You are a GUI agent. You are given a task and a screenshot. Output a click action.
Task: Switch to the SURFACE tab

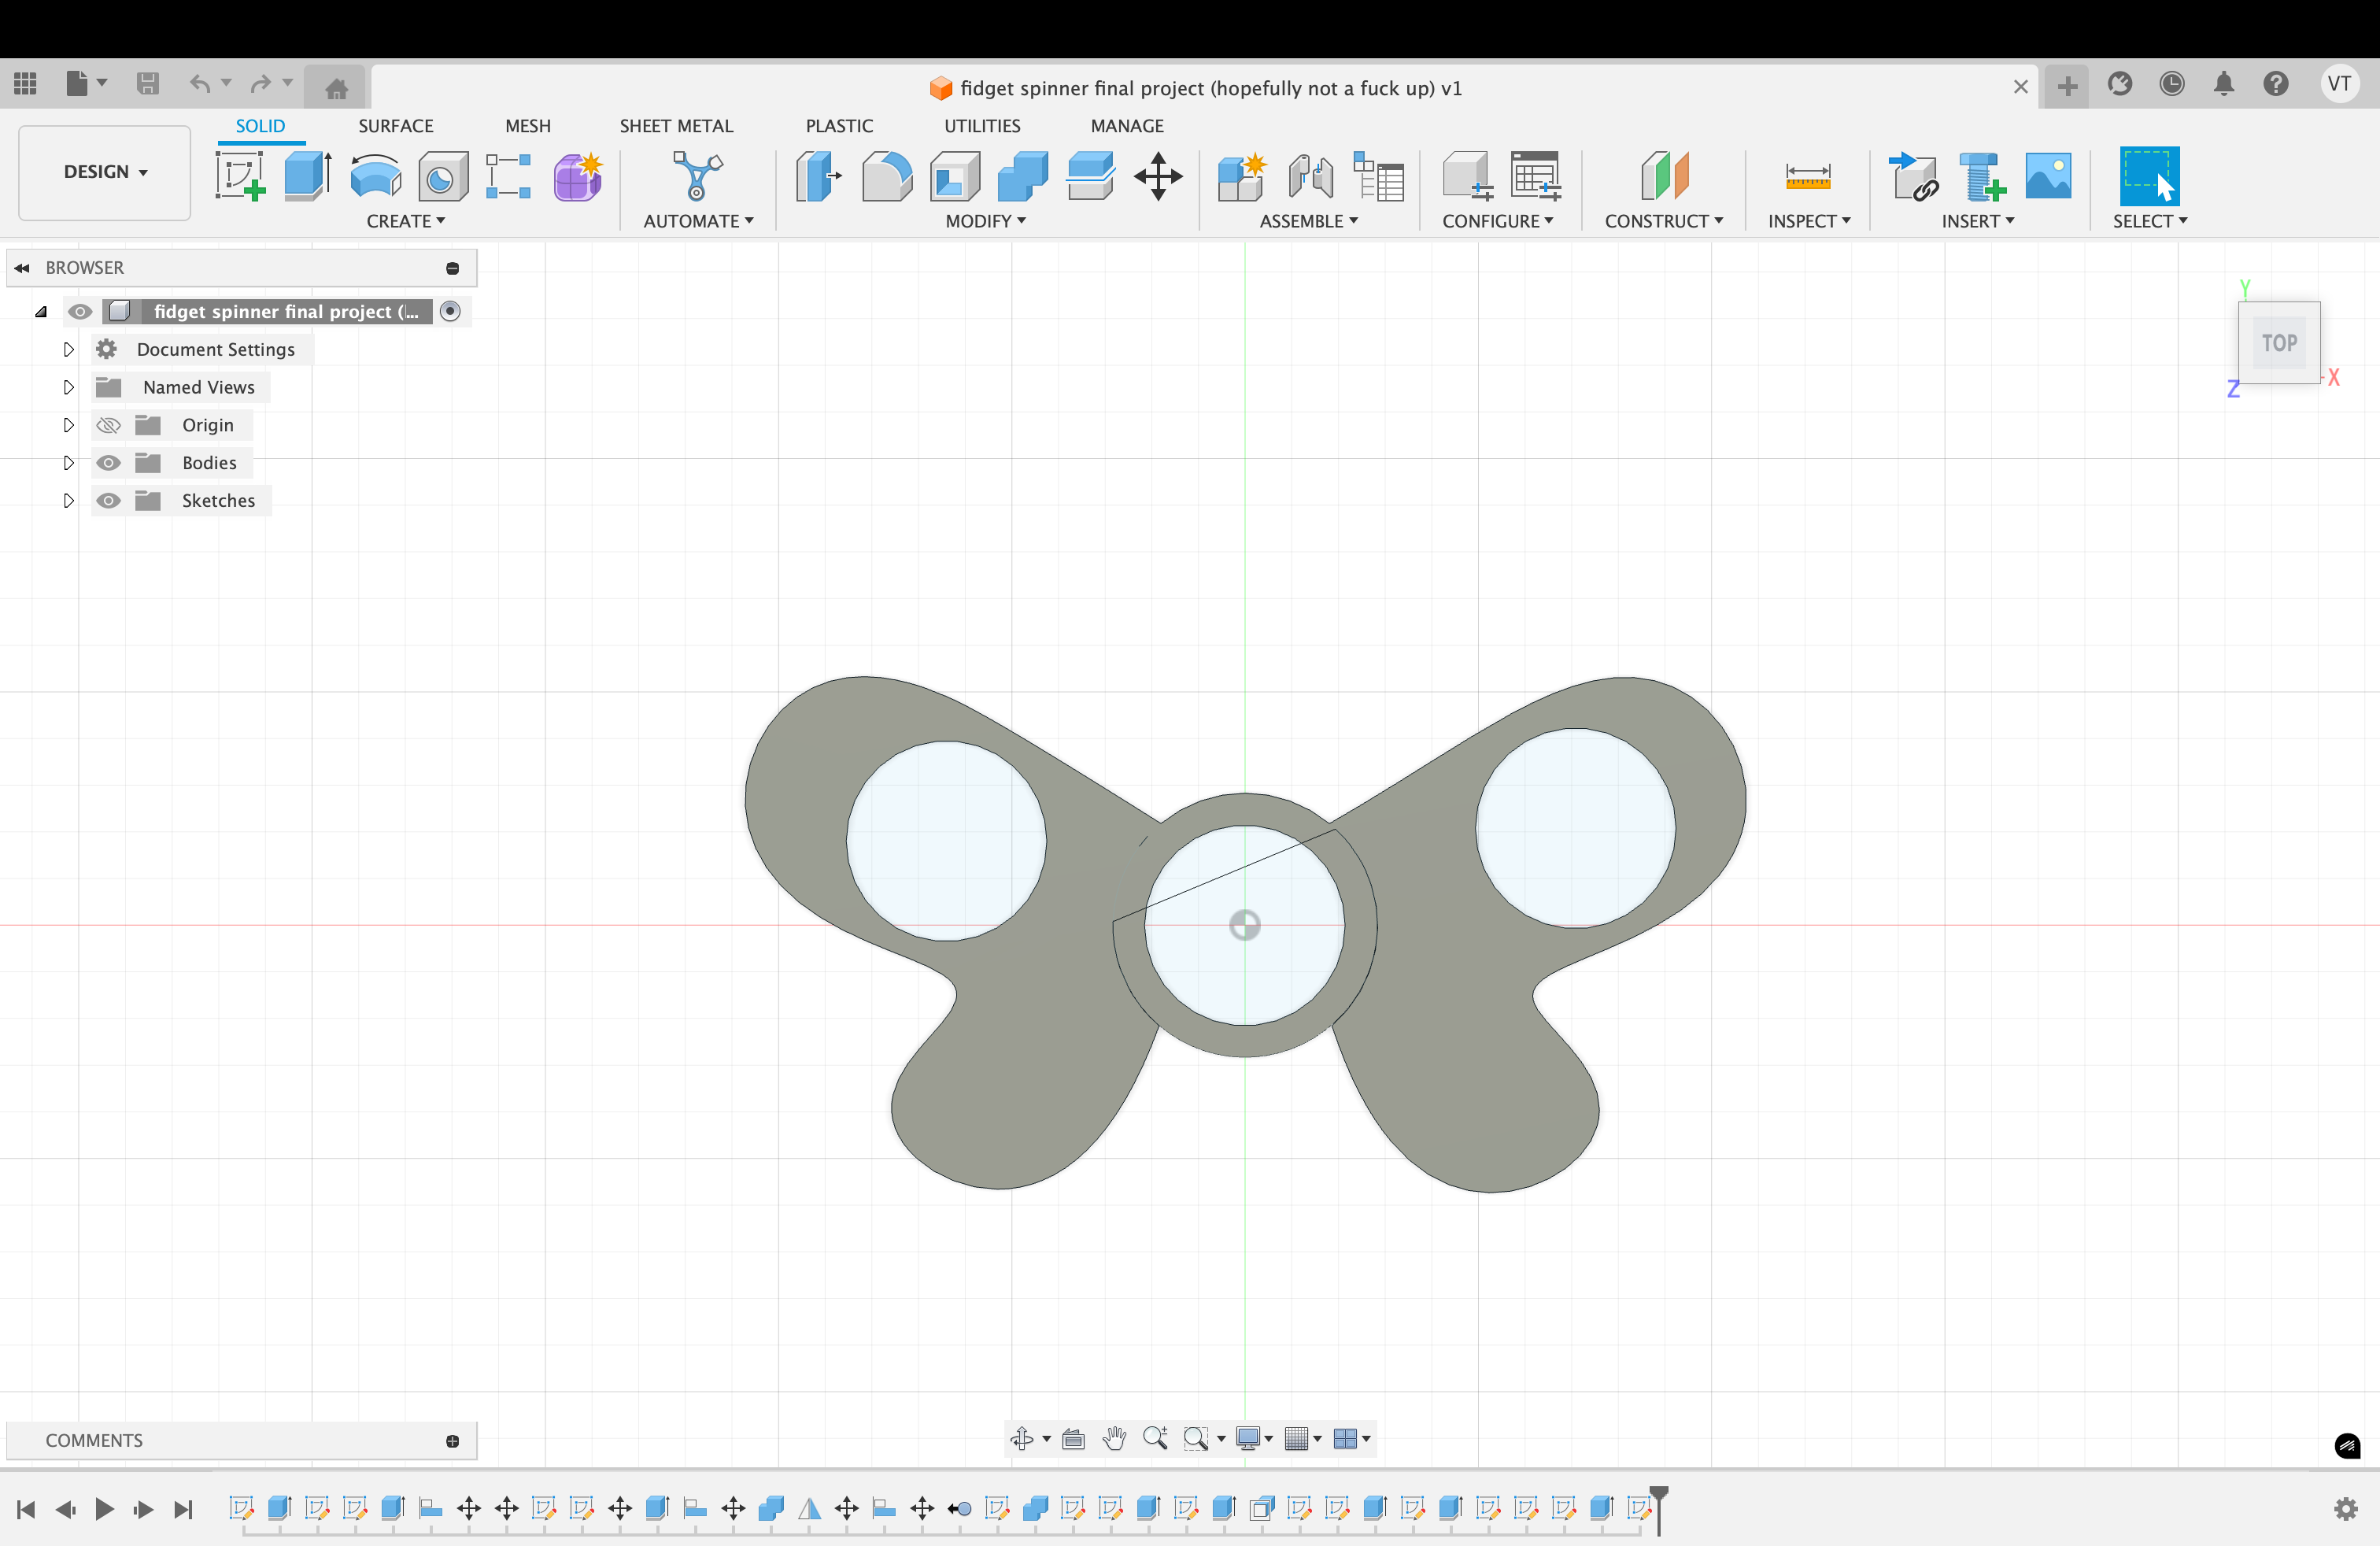tap(395, 126)
